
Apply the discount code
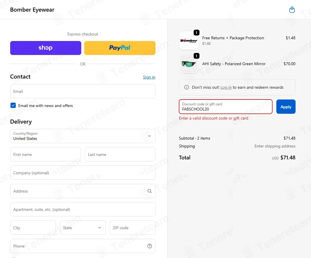tap(286, 107)
